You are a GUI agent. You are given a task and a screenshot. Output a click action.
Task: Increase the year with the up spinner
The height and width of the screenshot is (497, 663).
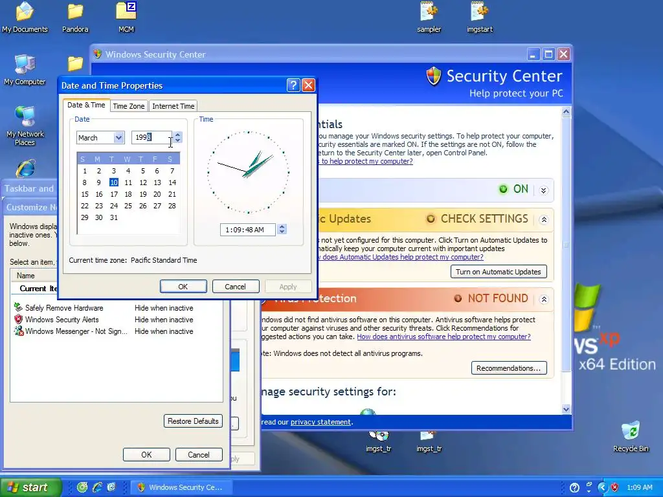coord(177,135)
